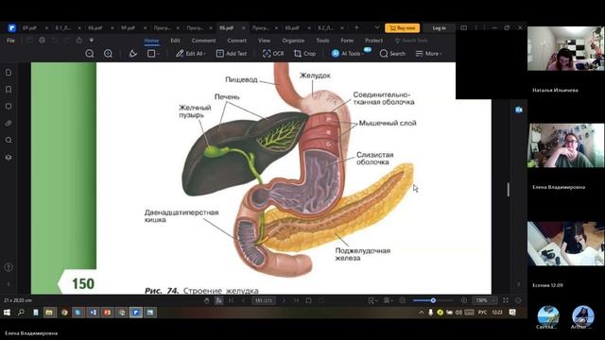Open the search panel in left sidebar
The height and width of the screenshot is (340, 605).
point(9,140)
